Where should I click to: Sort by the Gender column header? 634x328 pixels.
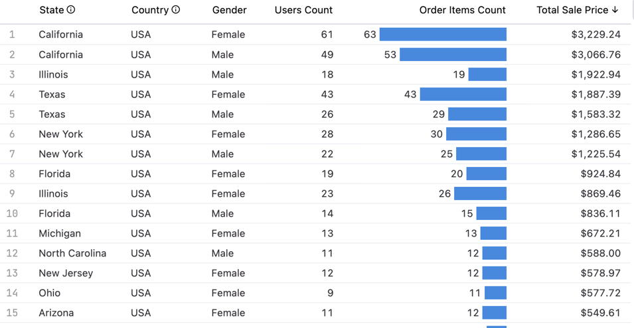(x=229, y=10)
